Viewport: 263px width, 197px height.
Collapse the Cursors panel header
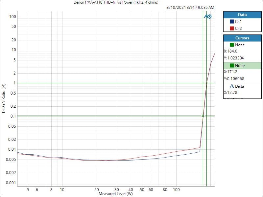(x=242, y=38)
